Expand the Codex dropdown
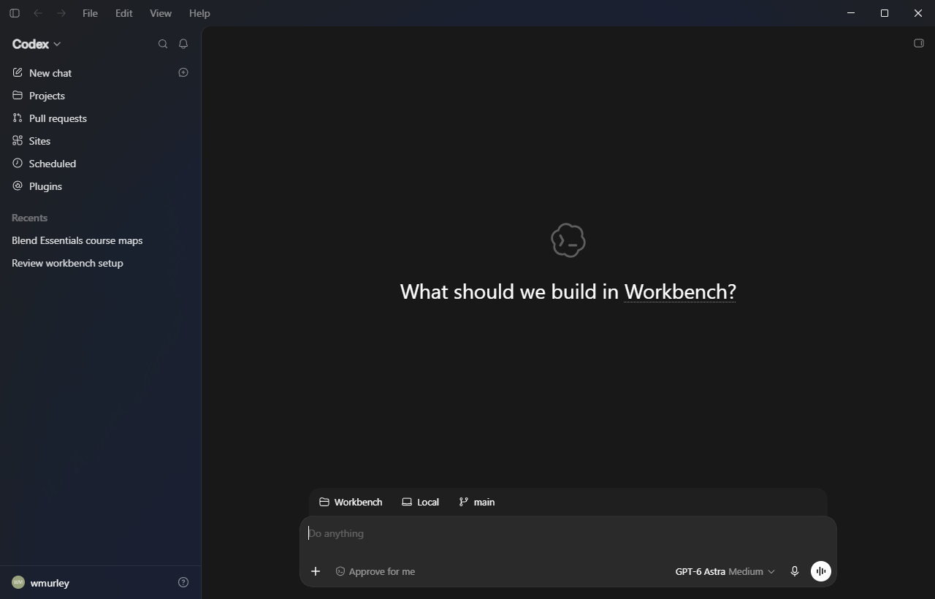Screen dimensions: 935x599 [37, 44]
